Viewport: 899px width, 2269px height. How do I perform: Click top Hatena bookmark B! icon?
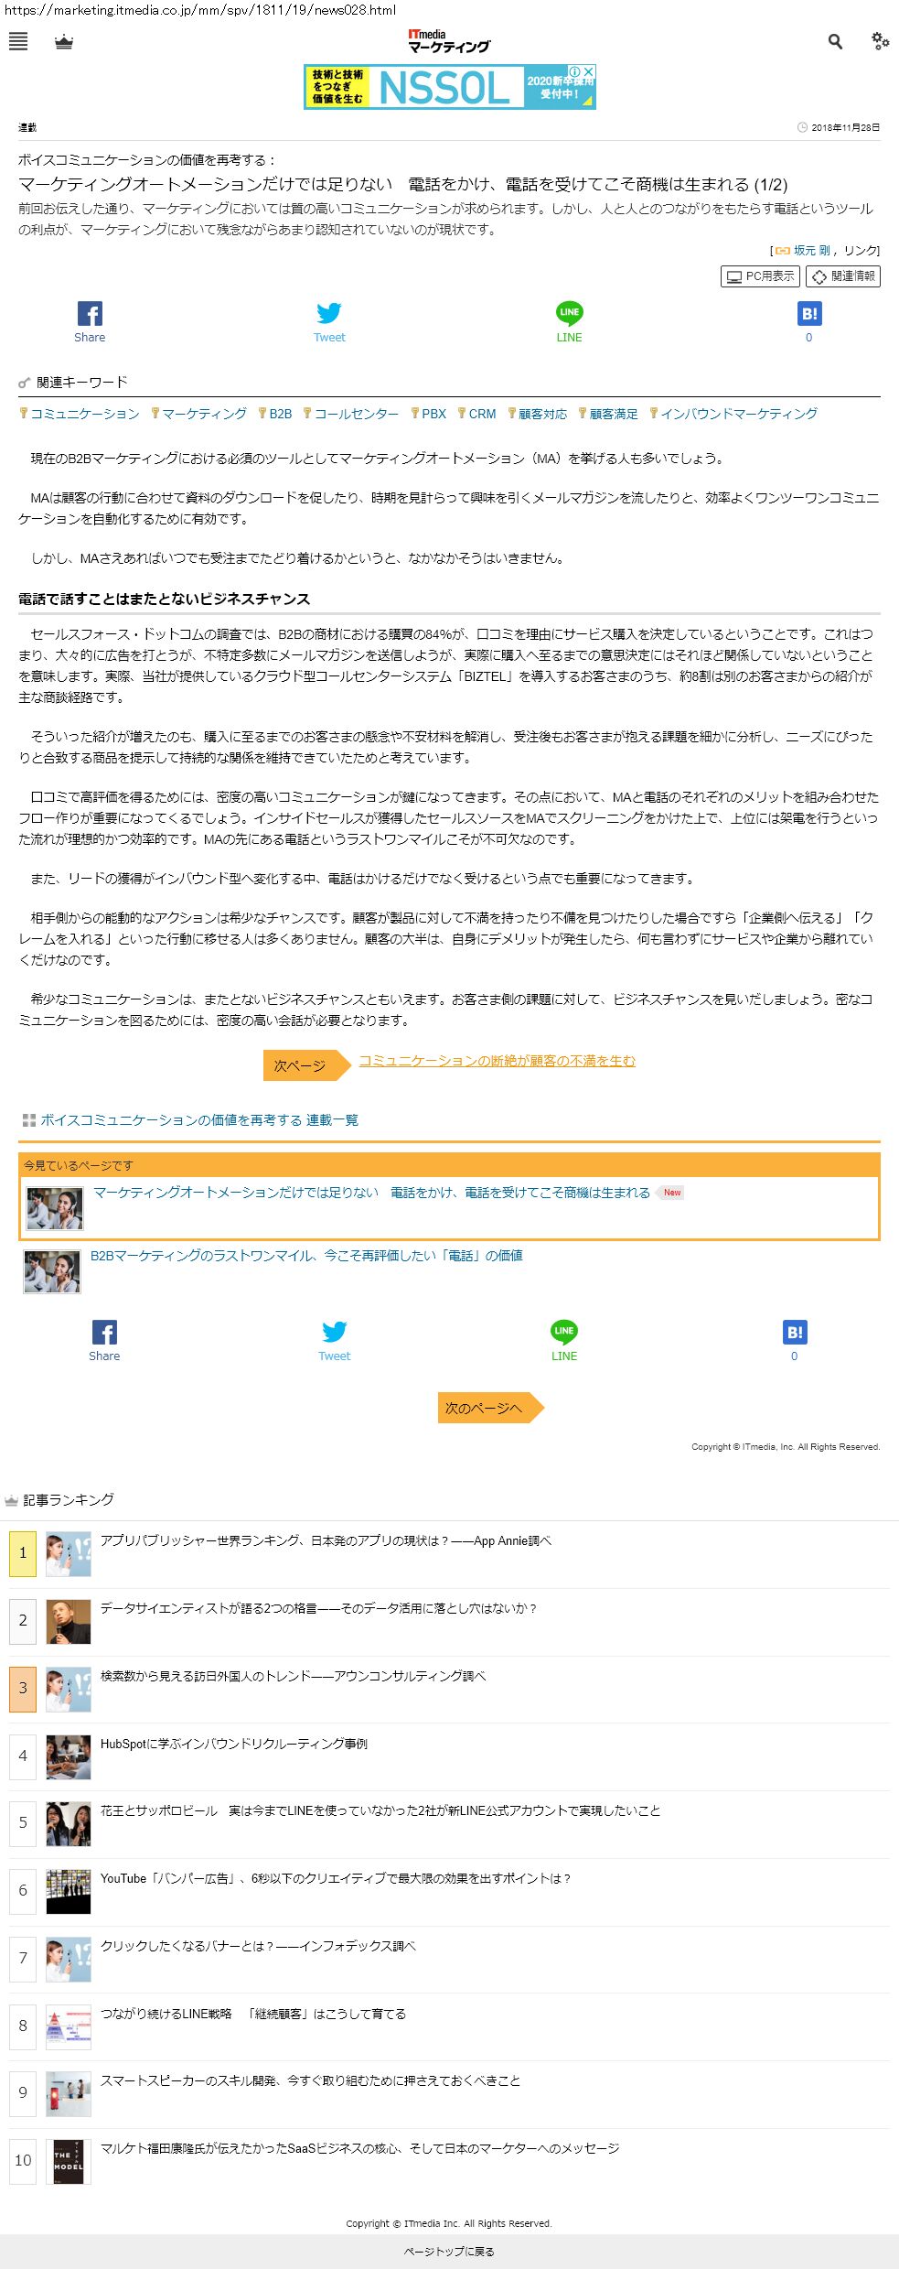(809, 322)
